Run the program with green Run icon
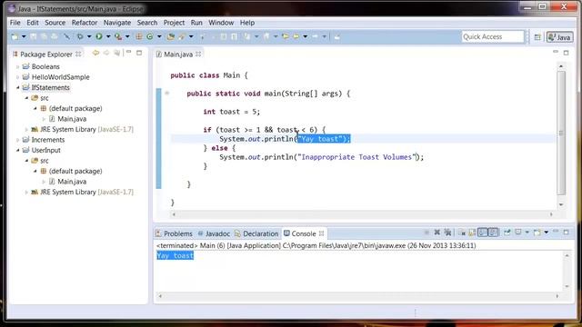The height and width of the screenshot is (327, 582). [99, 36]
